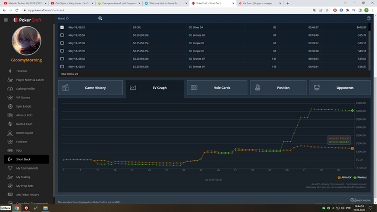Switch to the Position tab

pyautogui.click(x=278, y=88)
